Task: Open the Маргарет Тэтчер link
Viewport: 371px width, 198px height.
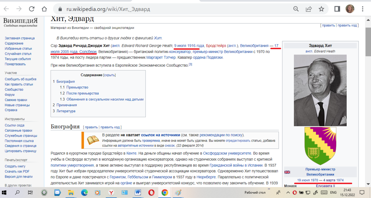Action: point(161,58)
